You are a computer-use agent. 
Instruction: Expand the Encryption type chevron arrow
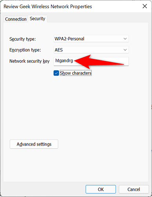coord(125,50)
